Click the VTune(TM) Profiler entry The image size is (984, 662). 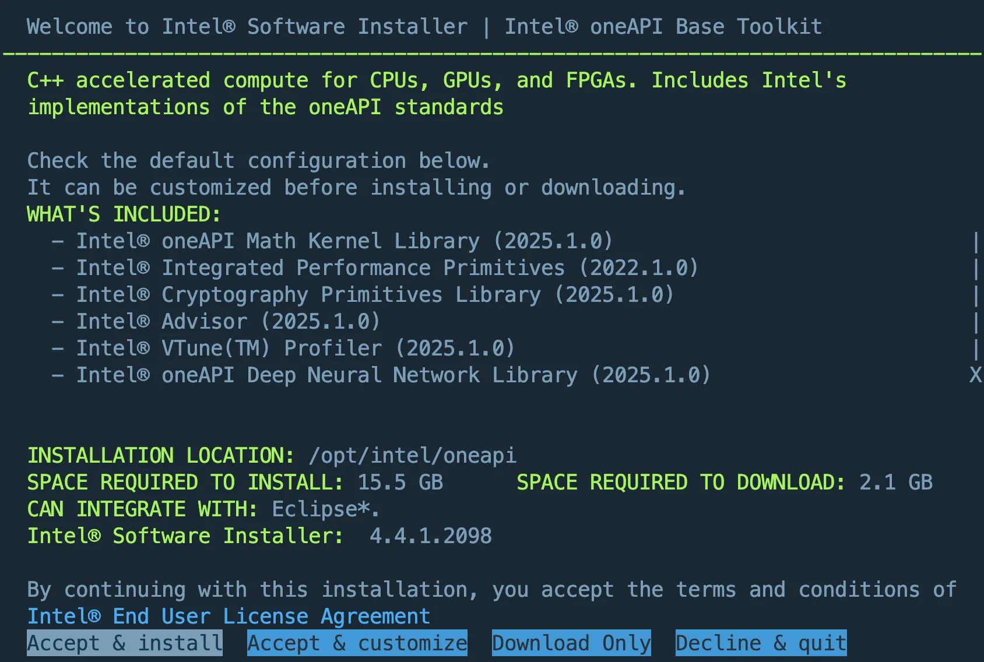click(295, 348)
